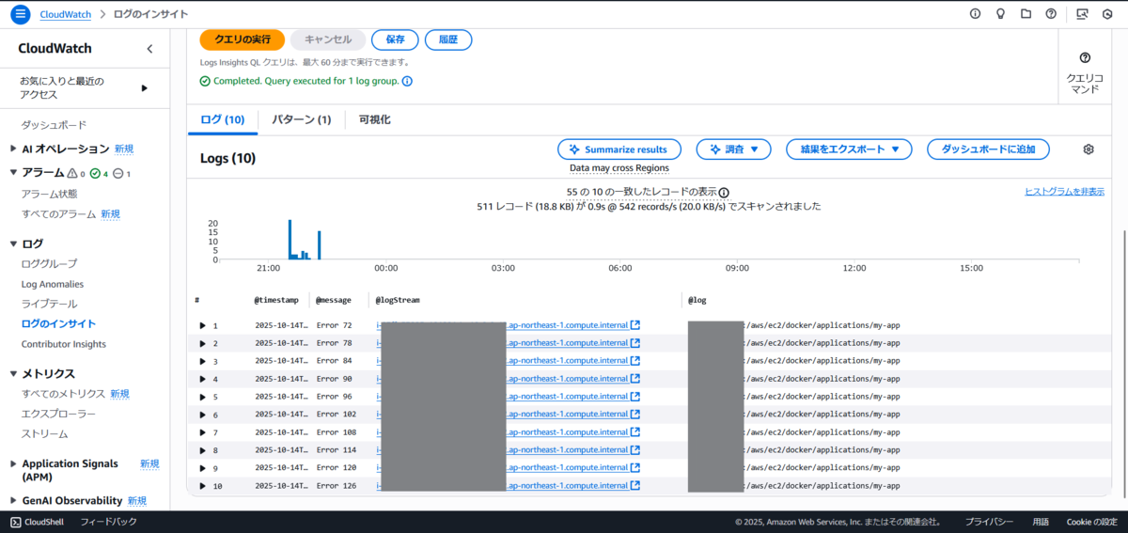
Task: Click the 保存 button
Action: (x=395, y=39)
